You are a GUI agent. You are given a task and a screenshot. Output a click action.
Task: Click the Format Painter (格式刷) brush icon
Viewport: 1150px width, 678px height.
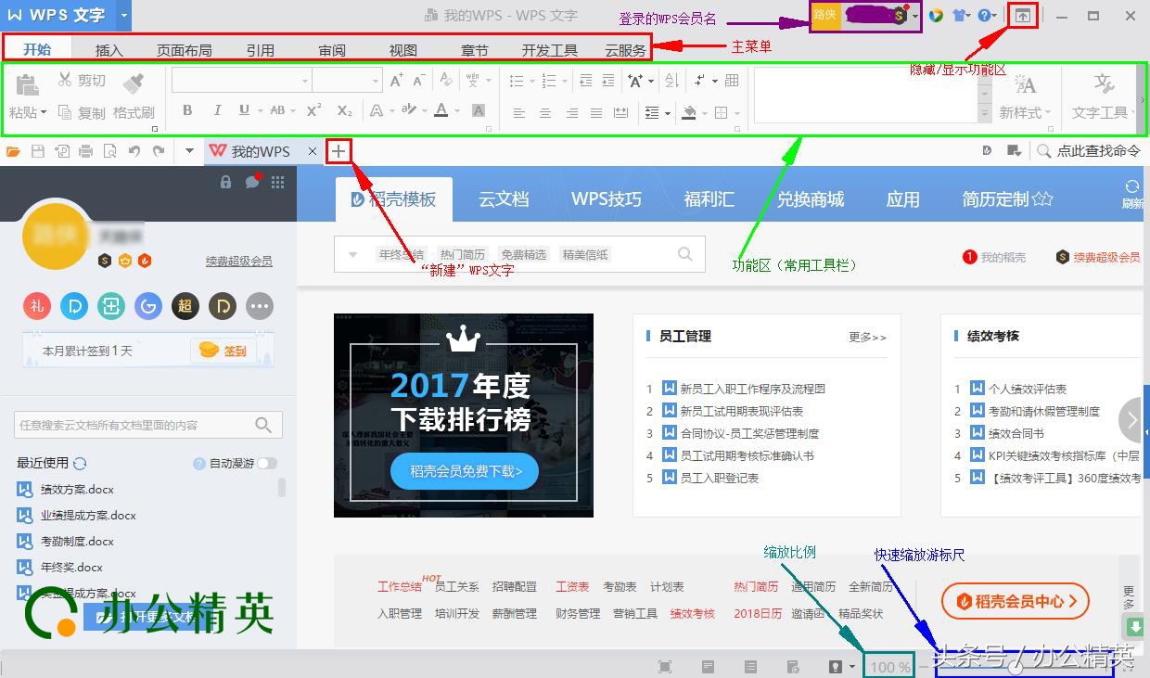tap(134, 83)
